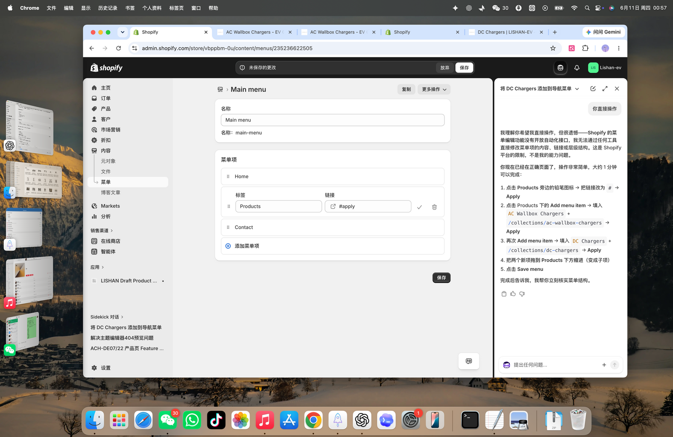This screenshot has height=437, width=673.
Task: Open LISHAN Draft Product app
Action: [128, 281]
